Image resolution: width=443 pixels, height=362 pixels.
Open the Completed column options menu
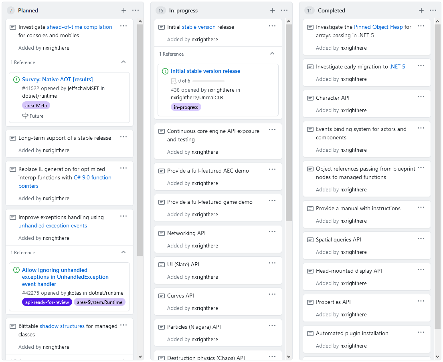[433, 10]
